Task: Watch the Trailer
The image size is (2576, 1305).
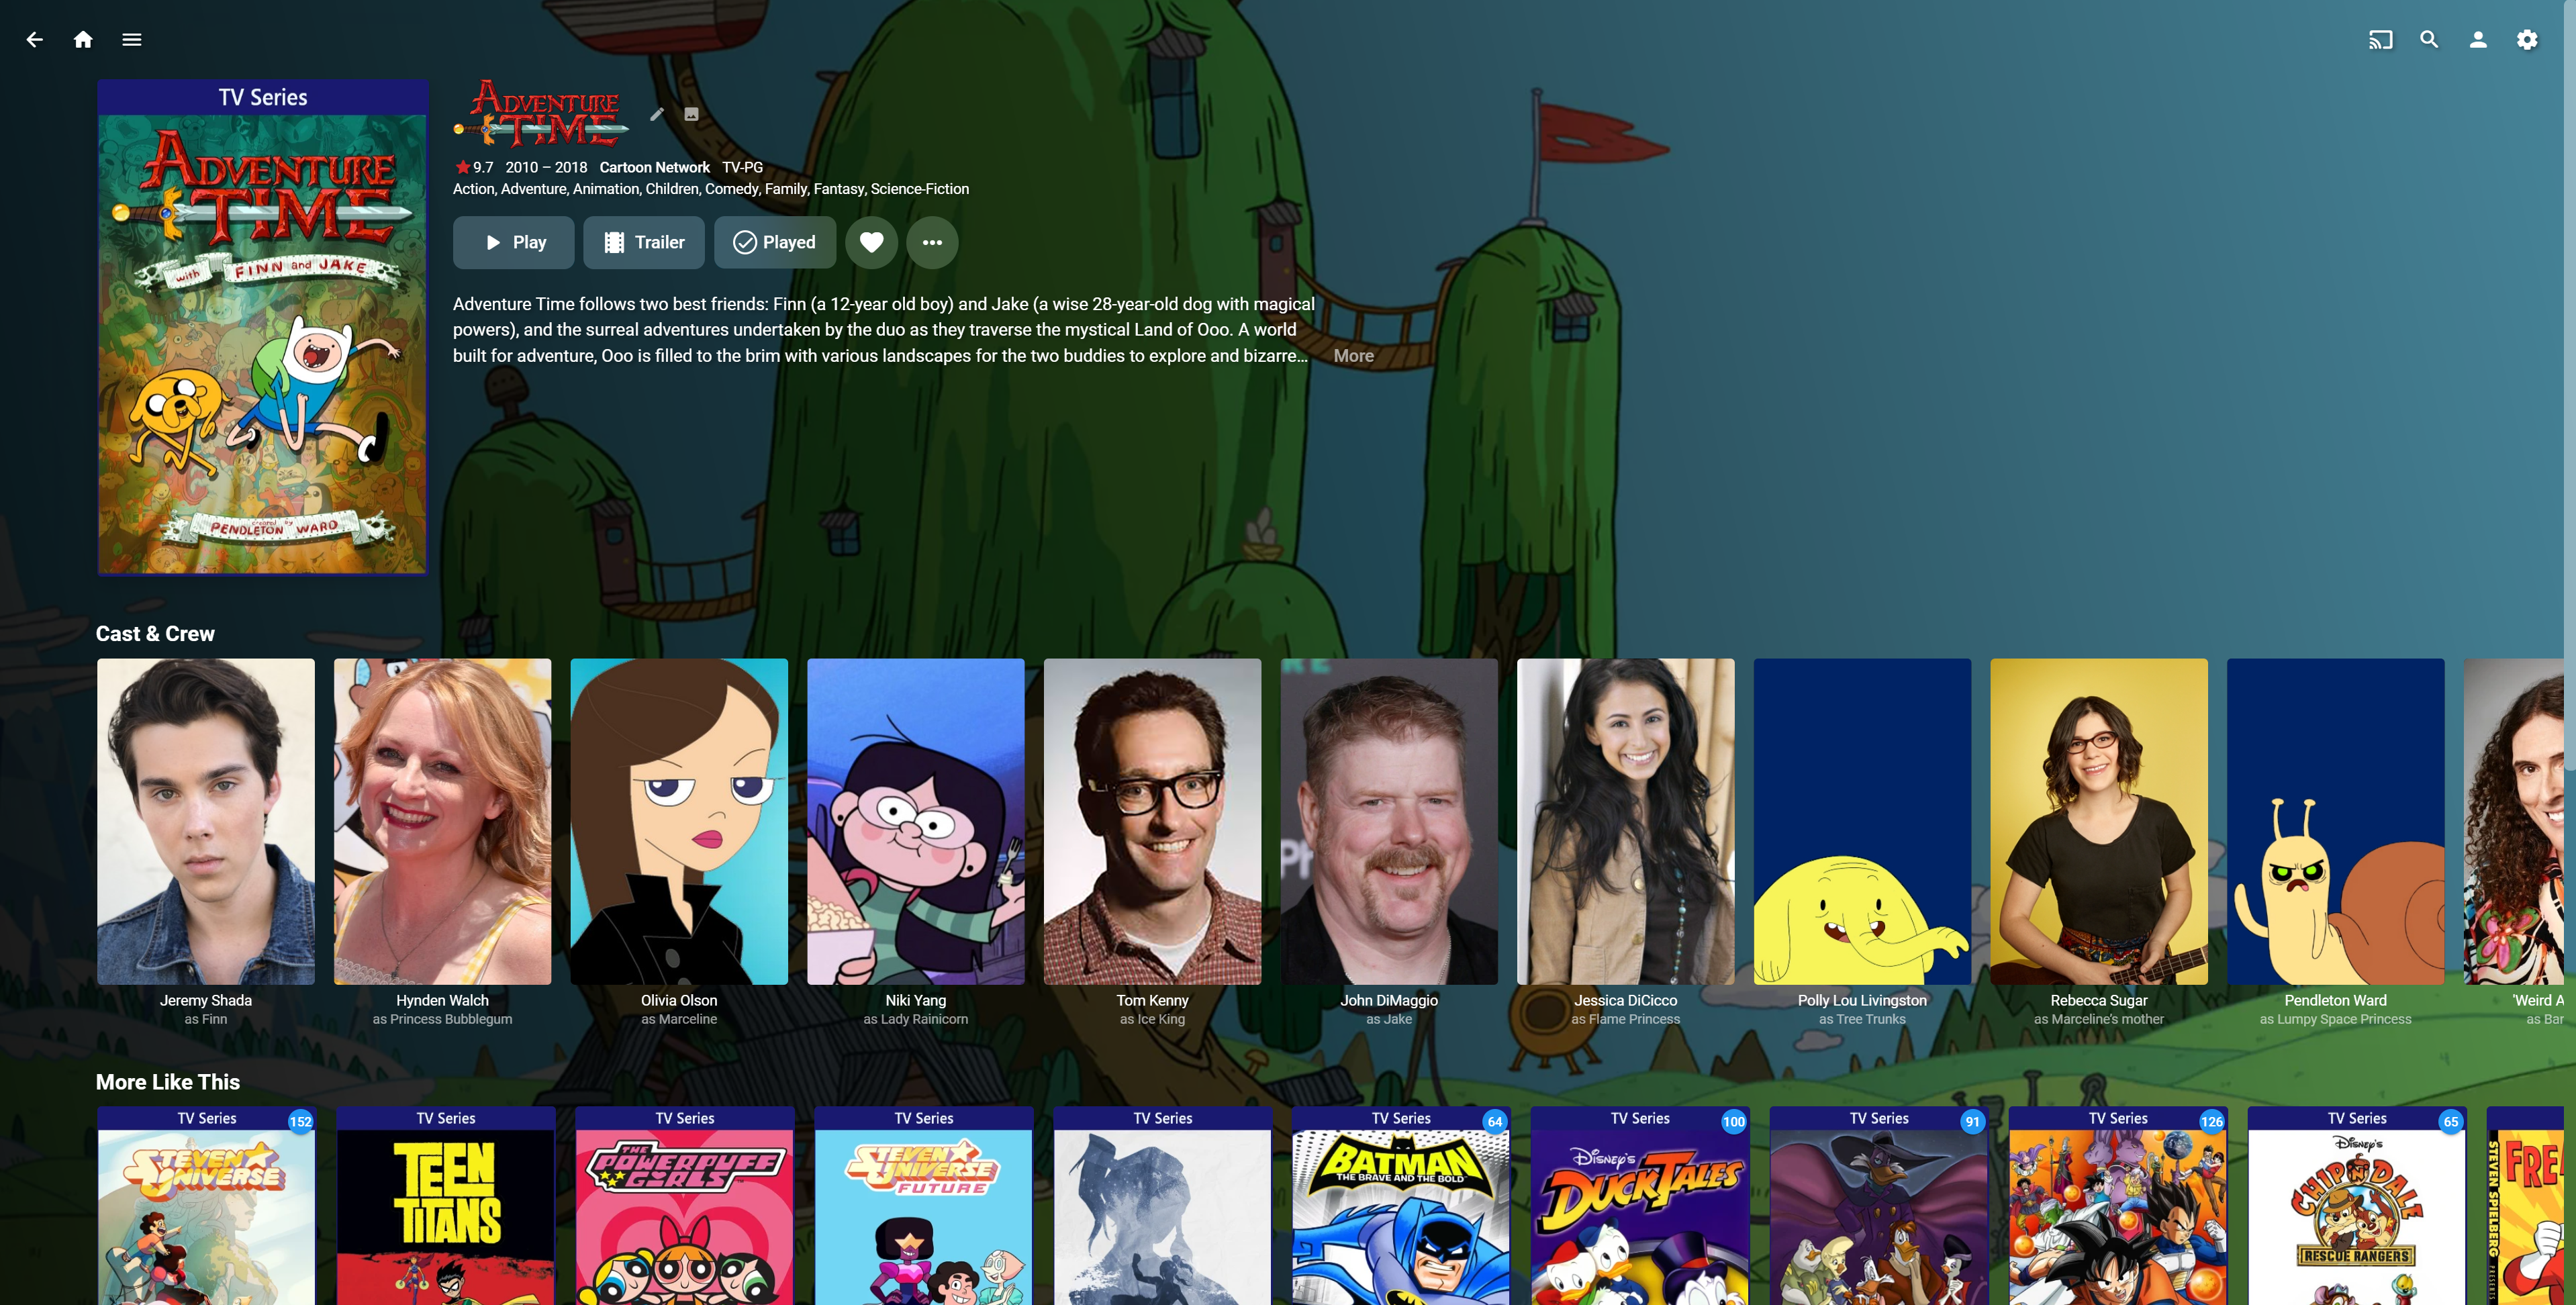Action: [x=644, y=242]
